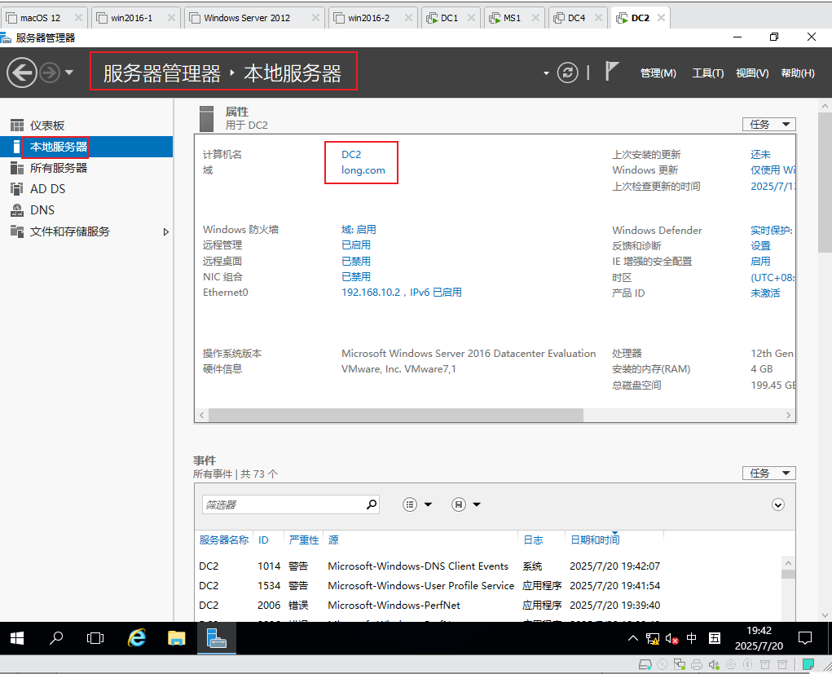Click the NIC 组合 已禁用 link

tap(356, 276)
